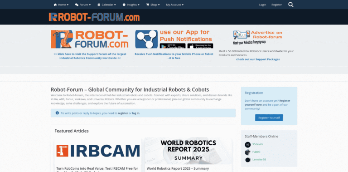348x172 pixels.
Task: Click Lemster68's avatar icon
Action: (248, 160)
